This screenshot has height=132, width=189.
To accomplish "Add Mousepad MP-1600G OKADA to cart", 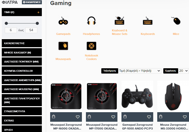I will pyautogui.click(x=53, y=116).
